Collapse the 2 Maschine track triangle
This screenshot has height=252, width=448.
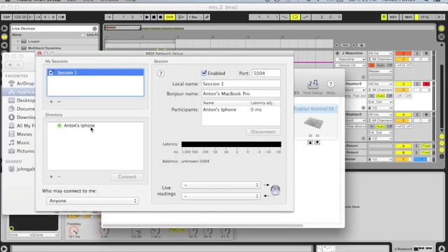[337, 53]
